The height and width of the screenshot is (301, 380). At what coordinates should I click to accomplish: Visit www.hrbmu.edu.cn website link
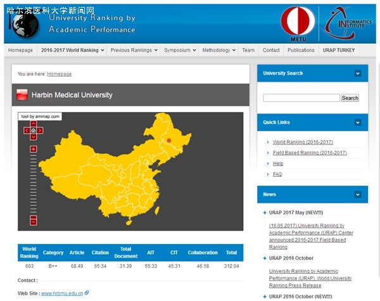click(x=62, y=293)
